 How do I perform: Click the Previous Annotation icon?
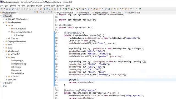coord(117,9)
